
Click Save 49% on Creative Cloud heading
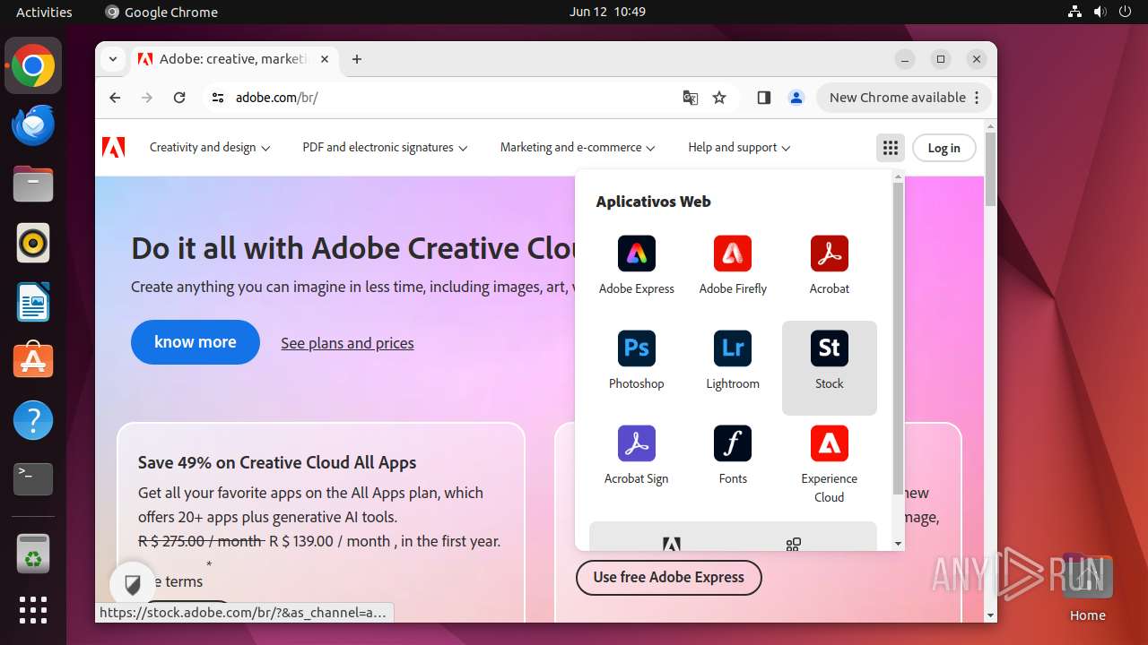277,462
